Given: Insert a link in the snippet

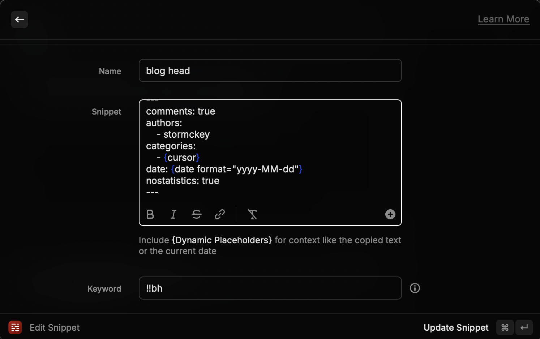Looking at the screenshot, I should coord(220,214).
